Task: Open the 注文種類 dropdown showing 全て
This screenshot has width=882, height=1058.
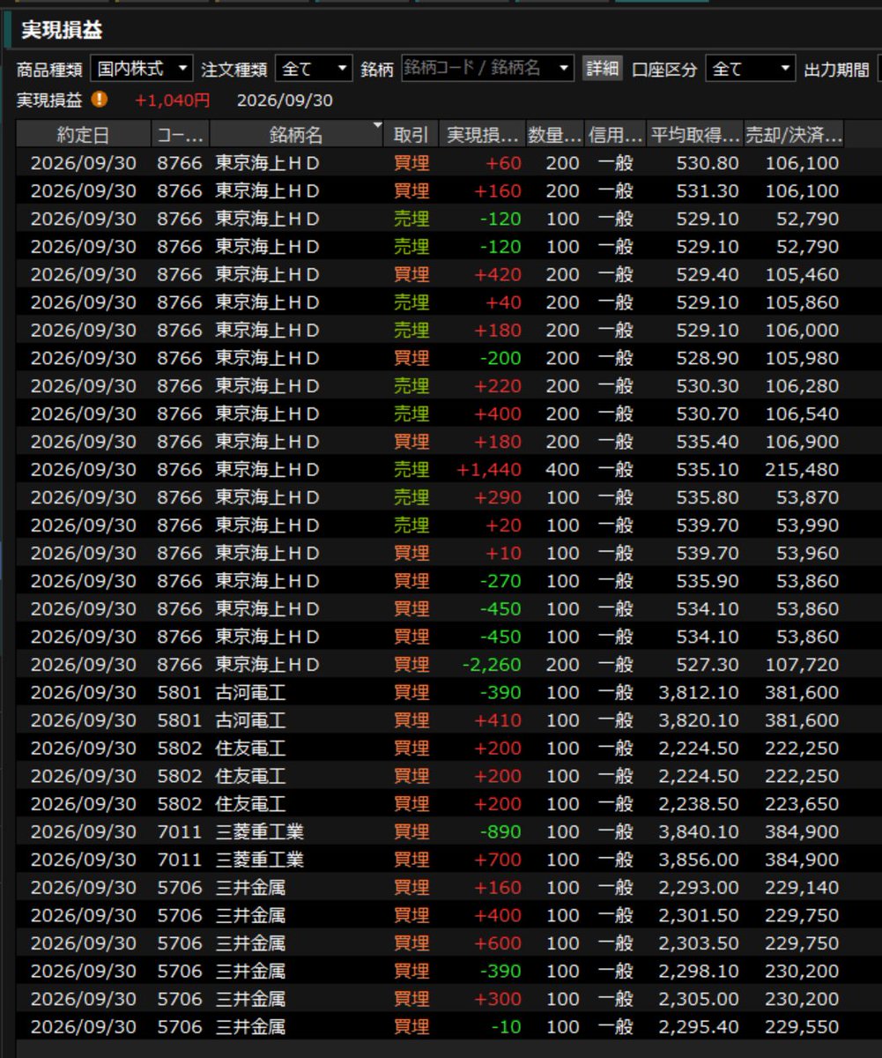Action: click(314, 69)
